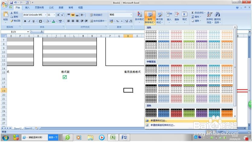The image size is (252, 142).
Task: Click the Excel icon in the taskbar
Action: (113, 137)
